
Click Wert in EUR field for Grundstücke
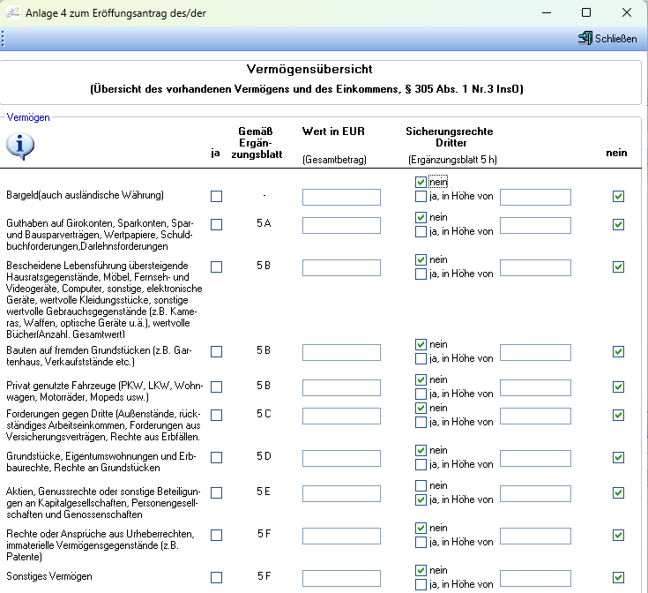click(341, 458)
